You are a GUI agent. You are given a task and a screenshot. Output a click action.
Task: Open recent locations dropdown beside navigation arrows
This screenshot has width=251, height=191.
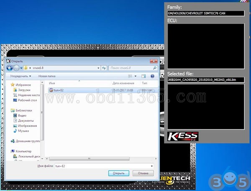coord(21,68)
